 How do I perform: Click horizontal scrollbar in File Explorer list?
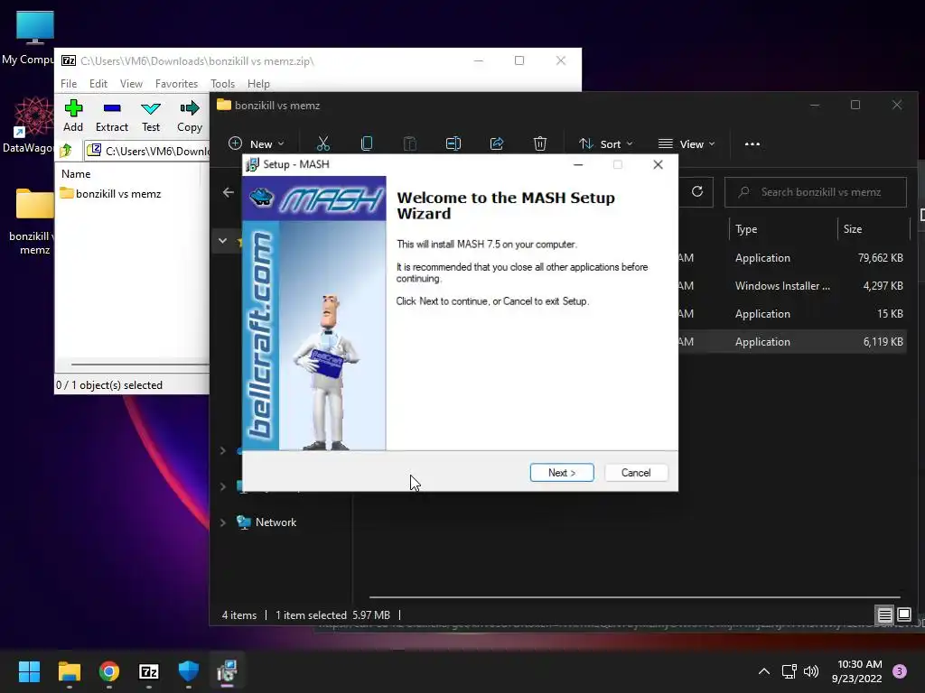634,597
